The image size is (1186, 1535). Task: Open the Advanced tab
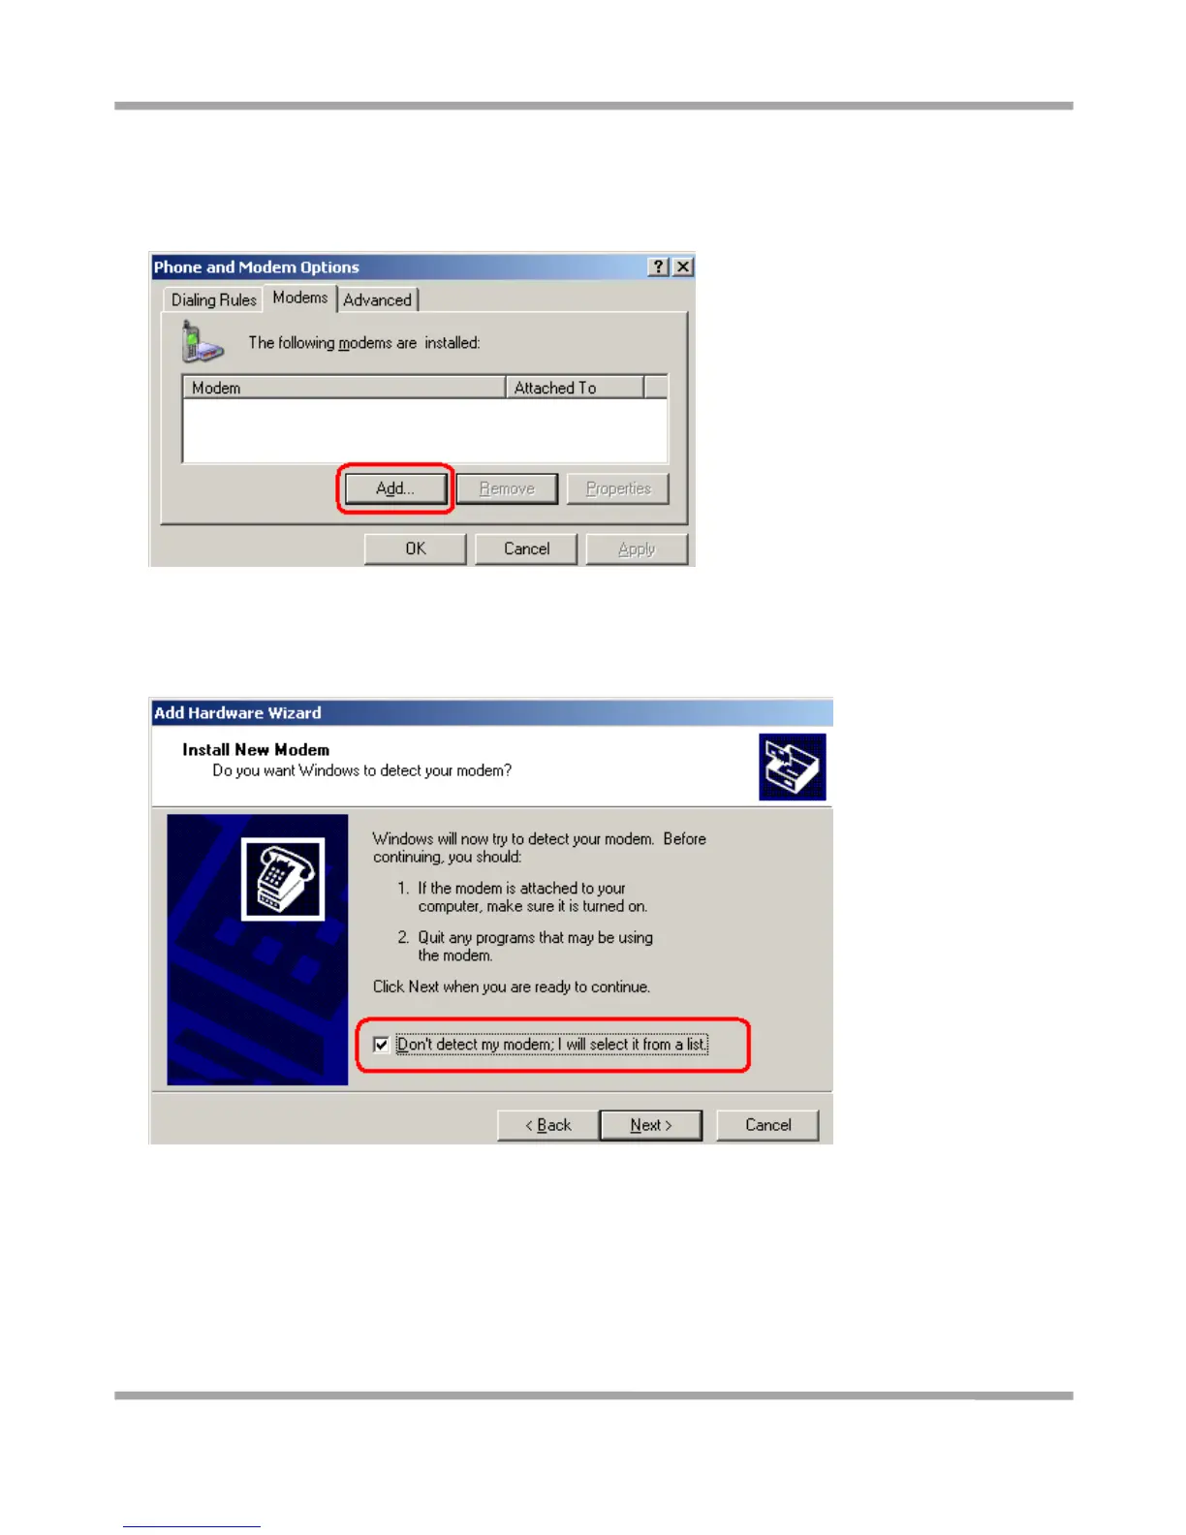[378, 299]
